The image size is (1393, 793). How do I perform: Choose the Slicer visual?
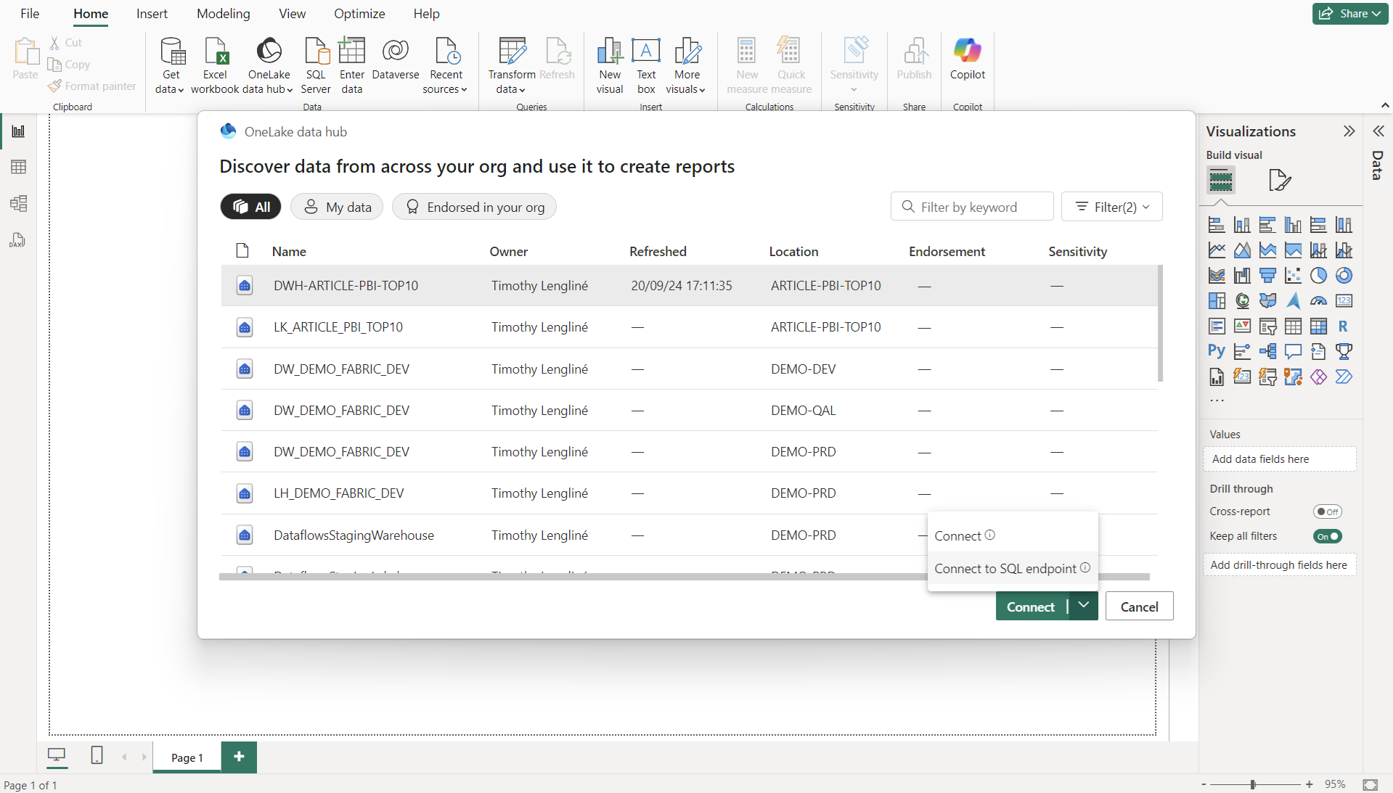(1267, 326)
